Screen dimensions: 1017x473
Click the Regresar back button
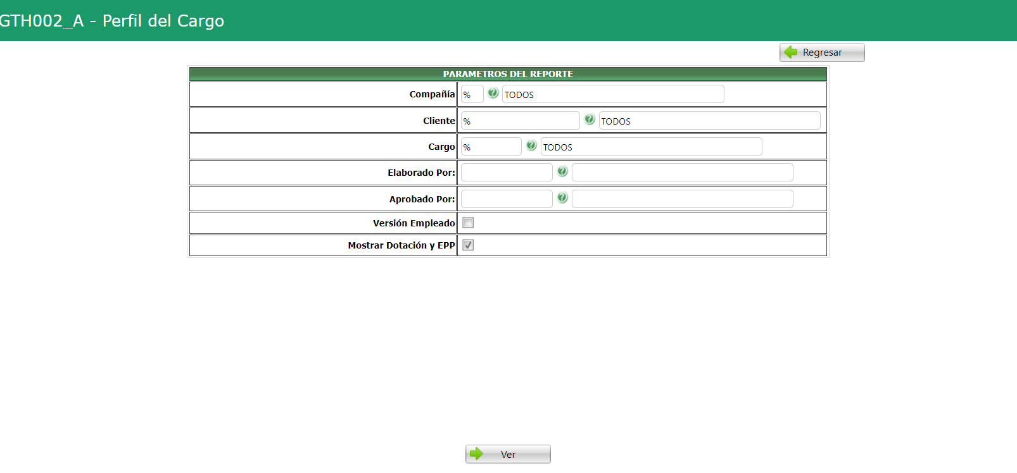(x=822, y=52)
